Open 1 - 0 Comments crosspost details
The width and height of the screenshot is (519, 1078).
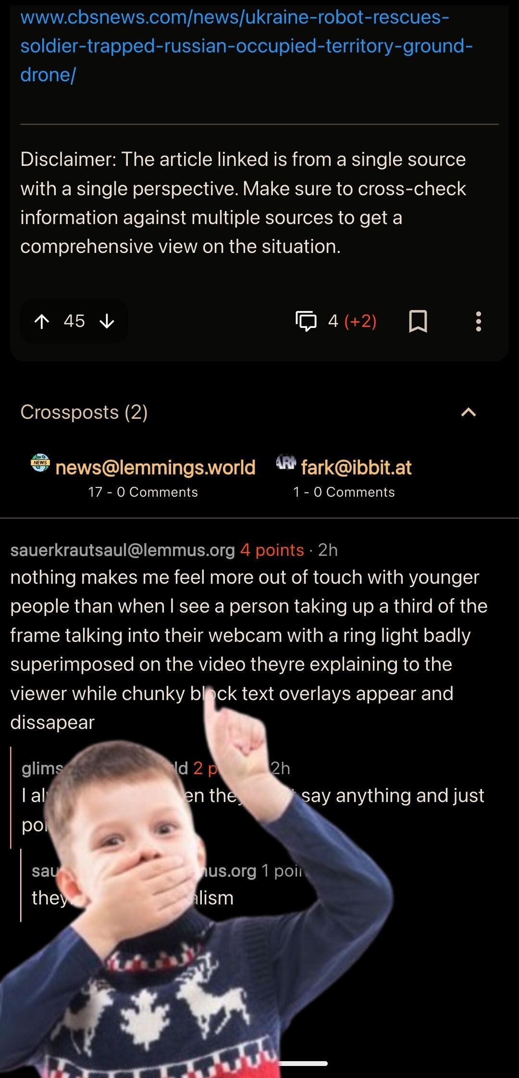coord(344,492)
